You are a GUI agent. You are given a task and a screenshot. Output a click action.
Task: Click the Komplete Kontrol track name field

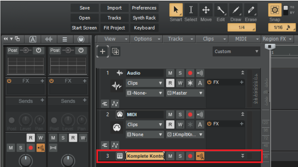click(145, 156)
